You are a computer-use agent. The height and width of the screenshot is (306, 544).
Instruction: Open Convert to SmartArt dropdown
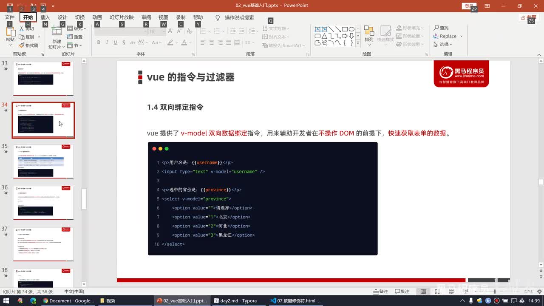[284, 45]
